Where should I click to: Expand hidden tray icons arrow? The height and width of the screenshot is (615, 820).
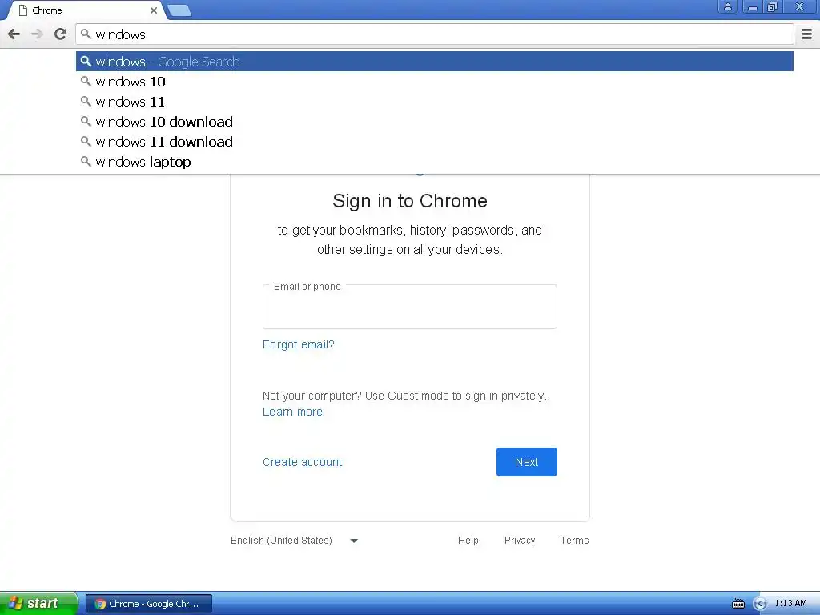(760, 604)
